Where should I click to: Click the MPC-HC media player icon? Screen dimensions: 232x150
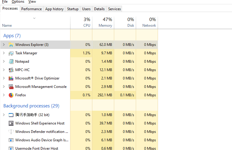(x=11, y=70)
